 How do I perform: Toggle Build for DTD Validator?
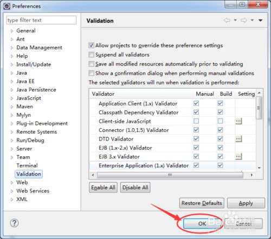[220, 139]
